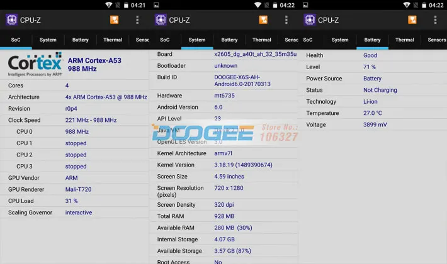Open overflow menu in first screen

137,20
